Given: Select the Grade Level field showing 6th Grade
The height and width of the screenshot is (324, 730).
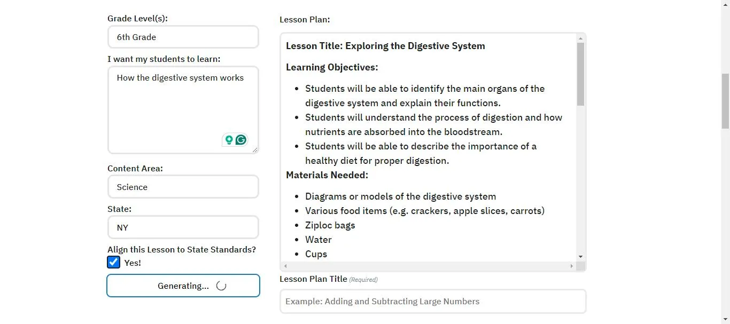Looking at the screenshot, I should (x=183, y=37).
